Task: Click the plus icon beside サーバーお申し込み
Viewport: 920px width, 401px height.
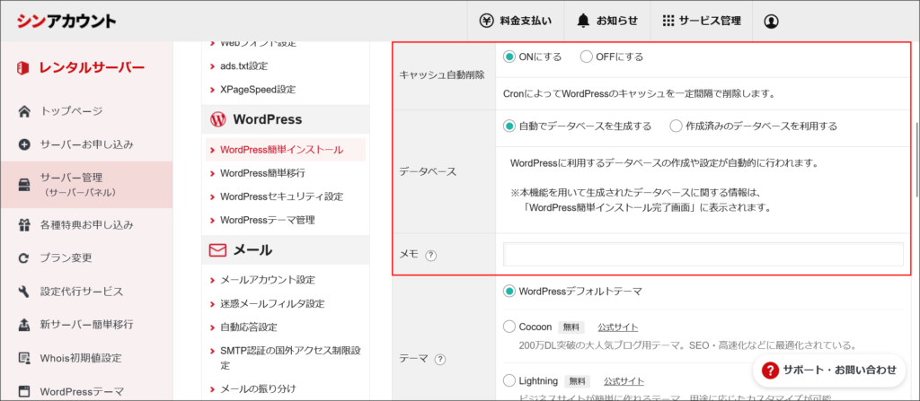Action: [24, 144]
